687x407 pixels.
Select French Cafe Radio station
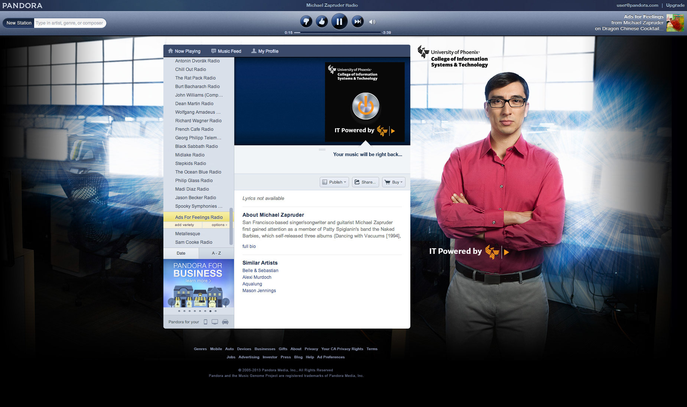[x=194, y=129]
